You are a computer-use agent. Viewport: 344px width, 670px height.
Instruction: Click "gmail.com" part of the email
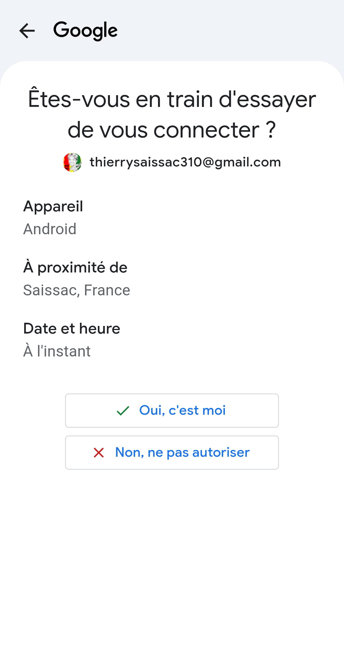[248, 162]
